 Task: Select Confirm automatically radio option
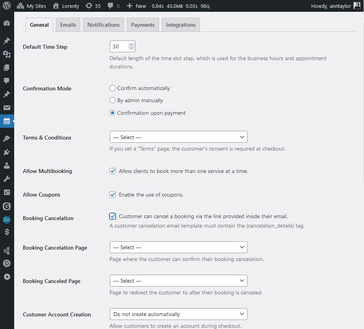113,88
